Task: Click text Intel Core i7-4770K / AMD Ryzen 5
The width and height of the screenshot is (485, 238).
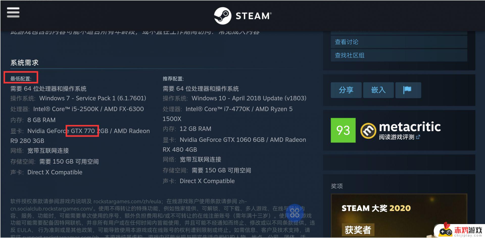Action: (239, 109)
